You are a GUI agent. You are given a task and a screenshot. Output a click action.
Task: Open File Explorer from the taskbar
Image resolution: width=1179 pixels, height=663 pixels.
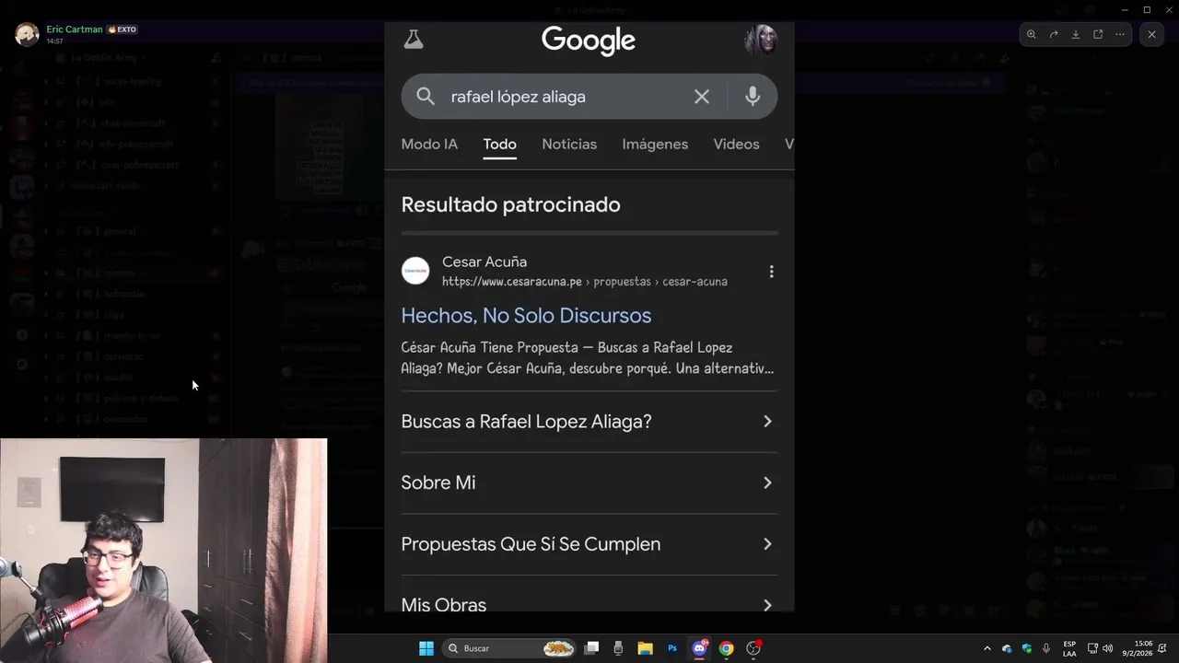(x=646, y=648)
